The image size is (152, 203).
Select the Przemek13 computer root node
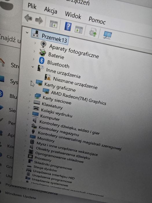tap(50, 37)
